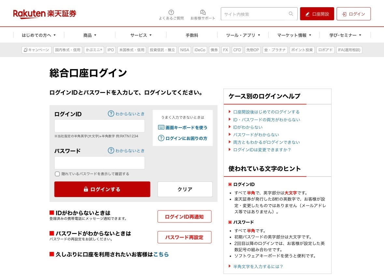
Task: Click the red 口座開設 button
Action: point(317,14)
